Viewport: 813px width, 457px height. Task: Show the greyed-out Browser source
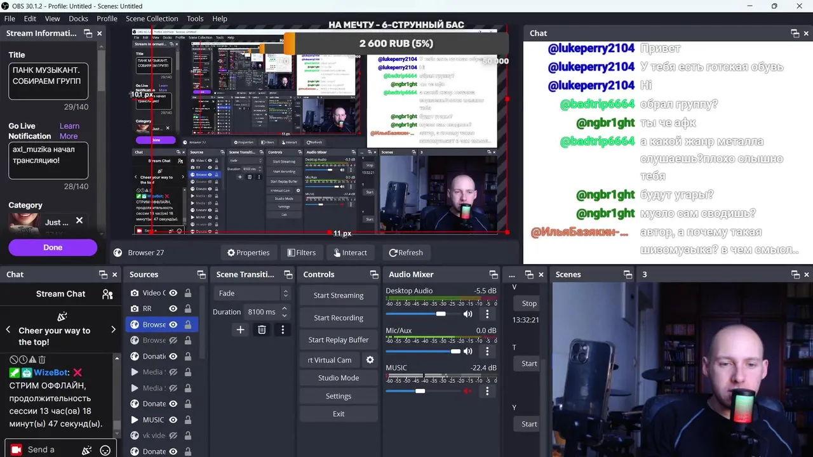173,340
